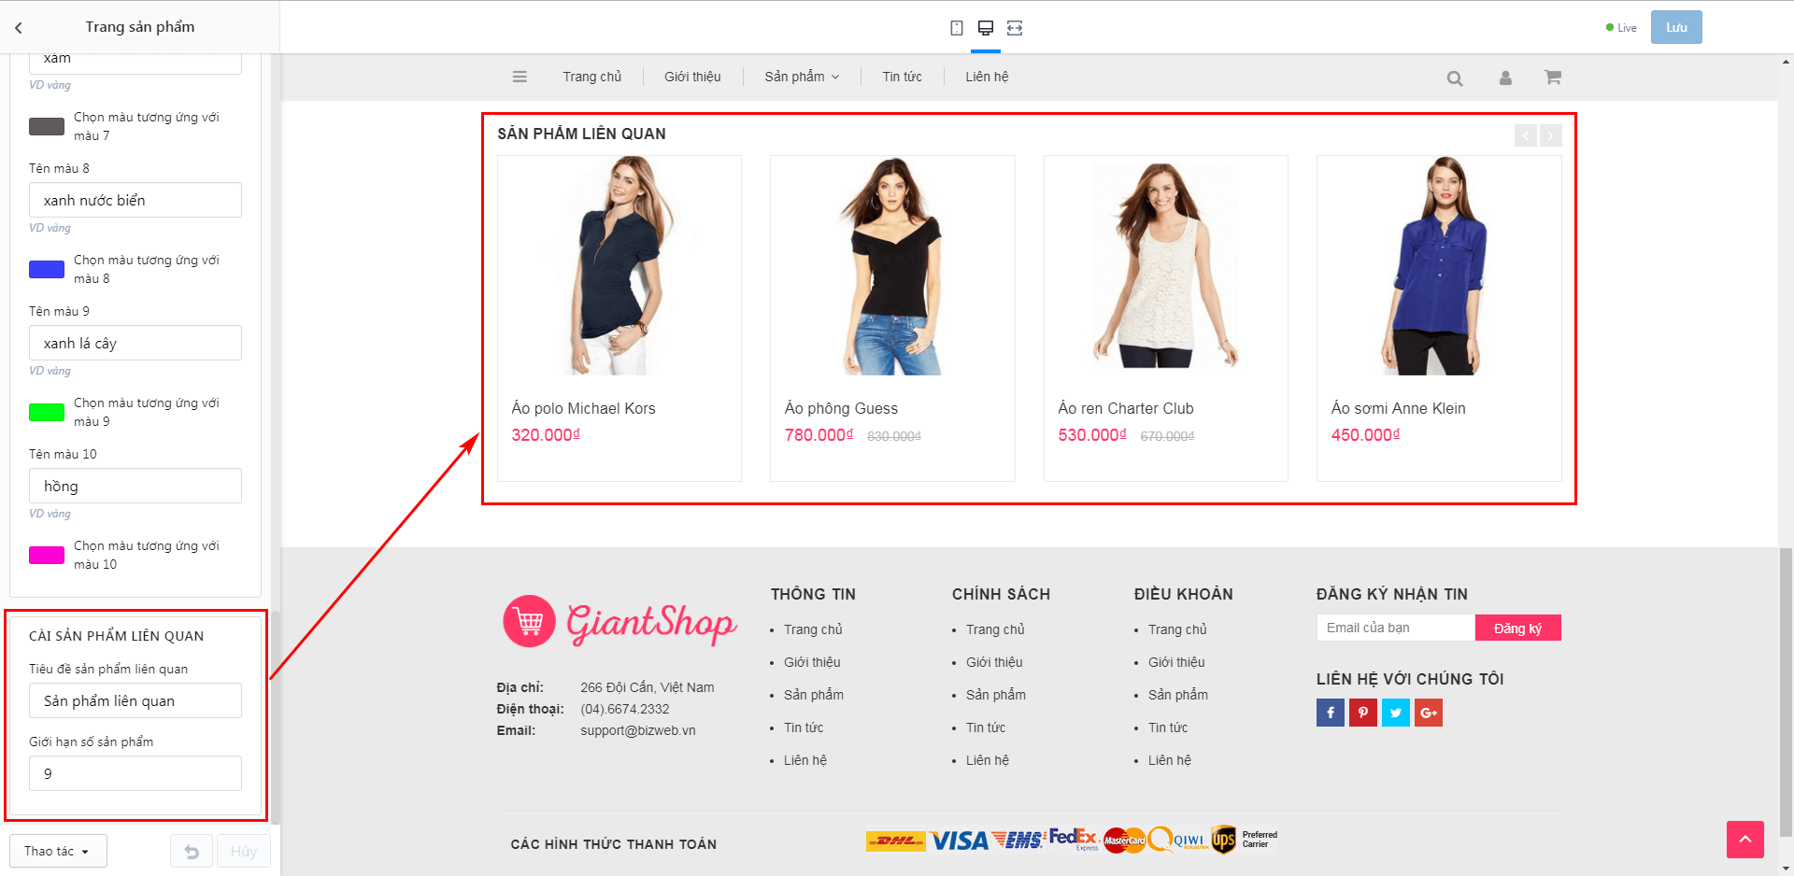The width and height of the screenshot is (1794, 876).
Task: Open Liên hệ in the top navigation
Action: (x=987, y=77)
